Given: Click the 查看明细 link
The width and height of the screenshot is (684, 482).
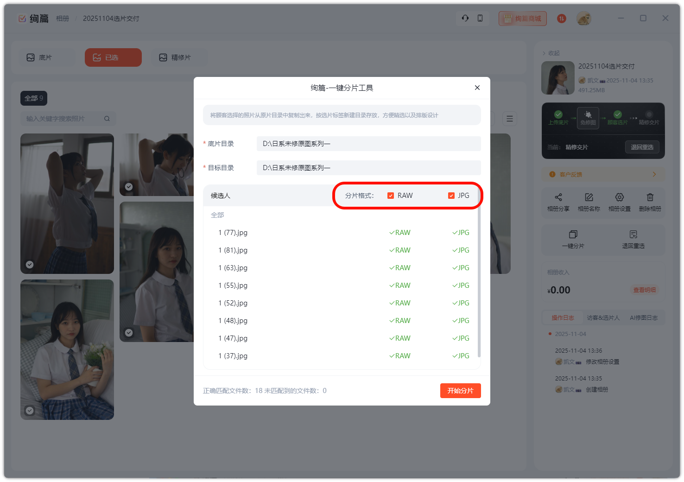Looking at the screenshot, I should click(644, 290).
